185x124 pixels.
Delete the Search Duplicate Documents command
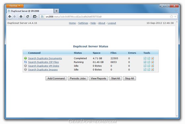152,58
